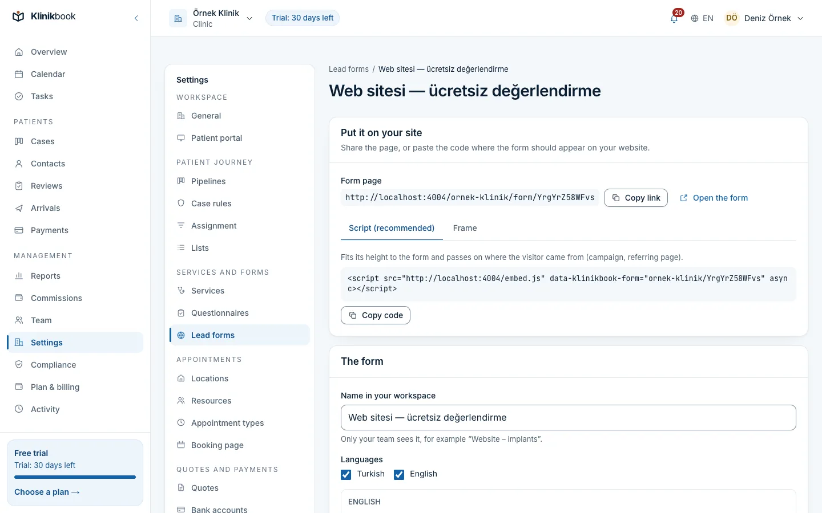Click the DÖ user avatar
The height and width of the screenshot is (513, 822).
(x=732, y=18)
